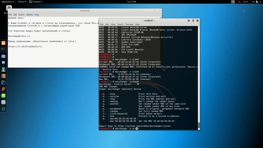Open the en keyboard layout dropdown

pyautogui.click(x=246, y=2)
